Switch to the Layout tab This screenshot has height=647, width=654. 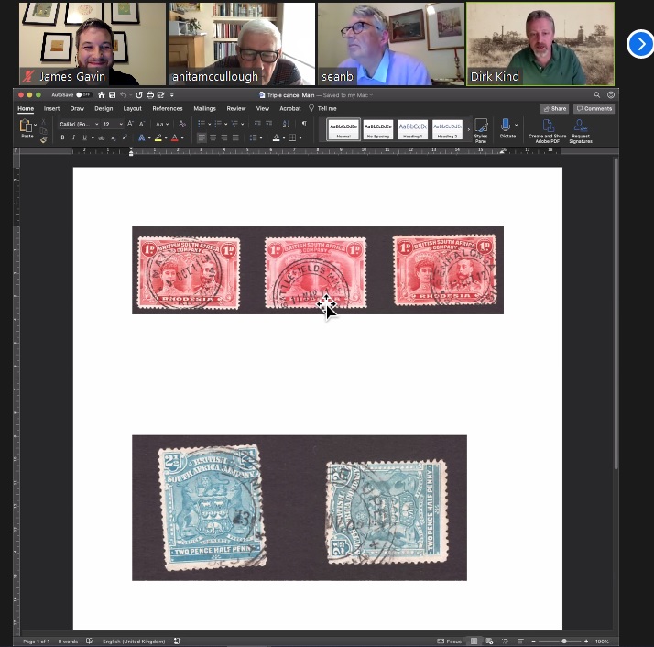[132, 108]
